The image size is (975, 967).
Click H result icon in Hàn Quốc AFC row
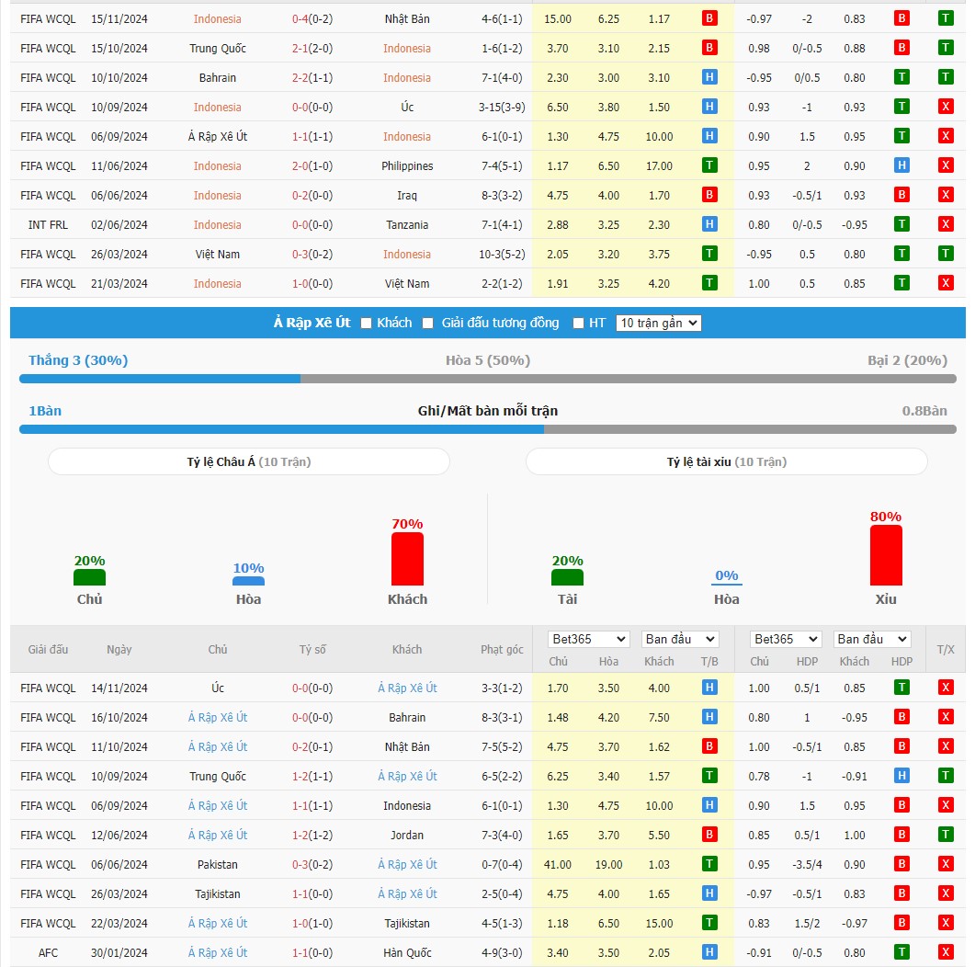pyautogui.click(x=709, y=952)
